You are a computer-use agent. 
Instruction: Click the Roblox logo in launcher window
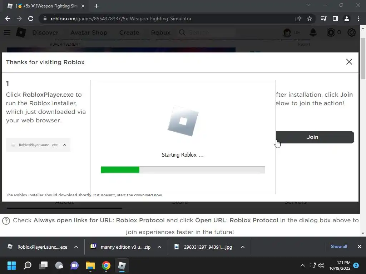pyautogui.click(x=183, y=121)
